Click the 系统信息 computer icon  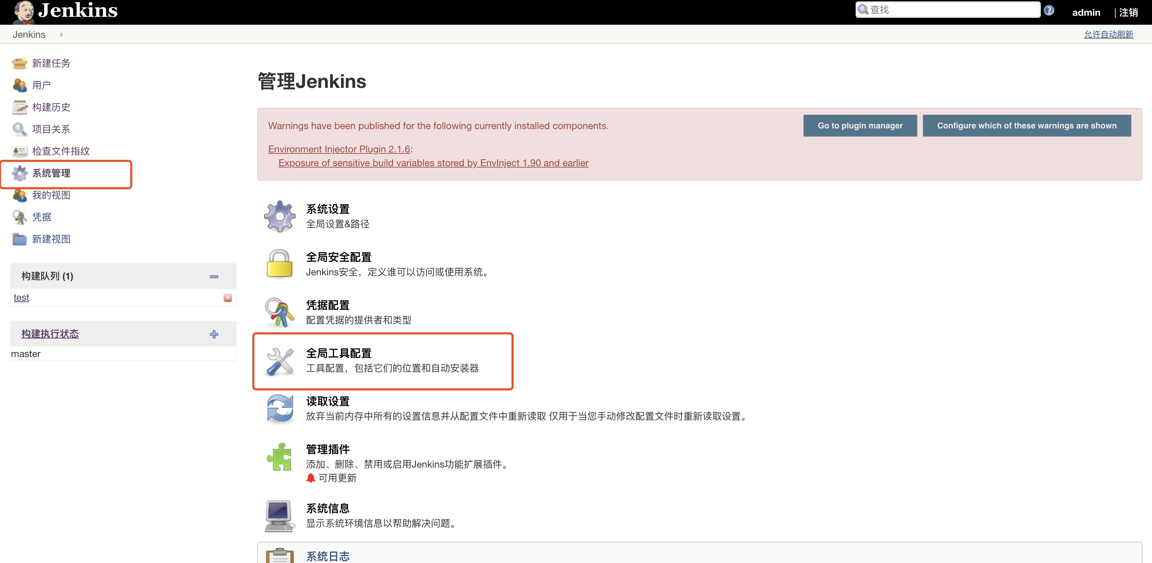pyautogui.click(x=280, y=516)
